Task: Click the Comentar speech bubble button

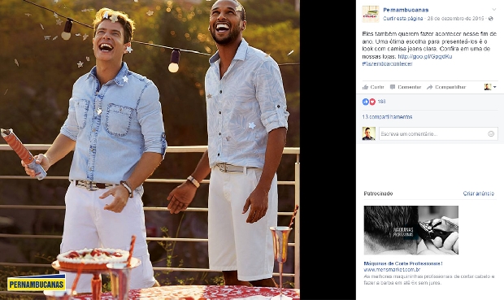Action: pyautogui.click(x=406, y=87)
